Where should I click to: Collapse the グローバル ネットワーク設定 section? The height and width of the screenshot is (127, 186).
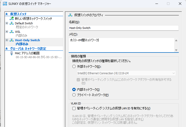click(x=7, y=48)
